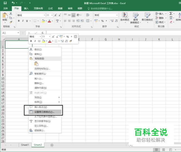Image resolution: width=181 pixels, height=152 pixels.
Task: Open the number format dropdown showing 常规
Action: tap(117, 15)
